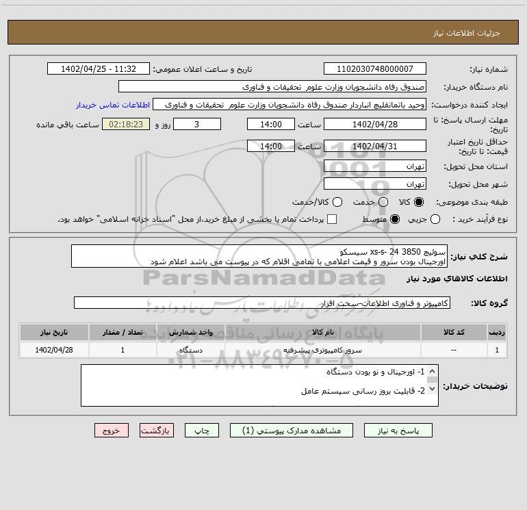
Task: Choose جزیی purchase process type
Action: pos(435,219)
